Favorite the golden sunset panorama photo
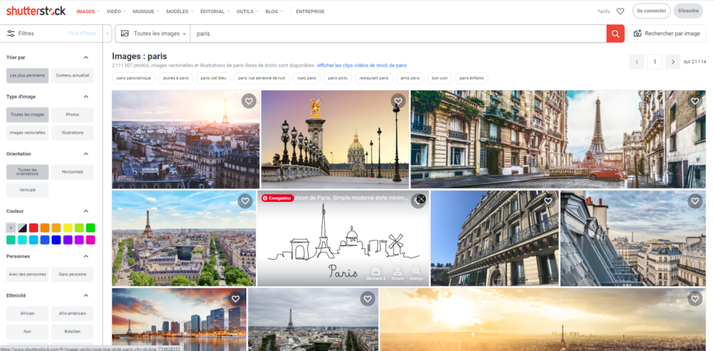Image resolution: width=714 pixels, height=351 pixels. tap(695, 299)
